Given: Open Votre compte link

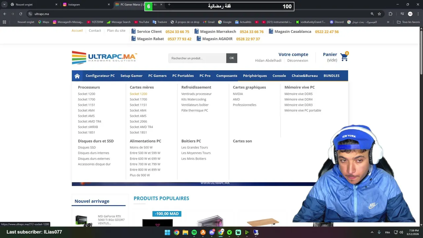Looking at the screenshot, I should (293, 55).
